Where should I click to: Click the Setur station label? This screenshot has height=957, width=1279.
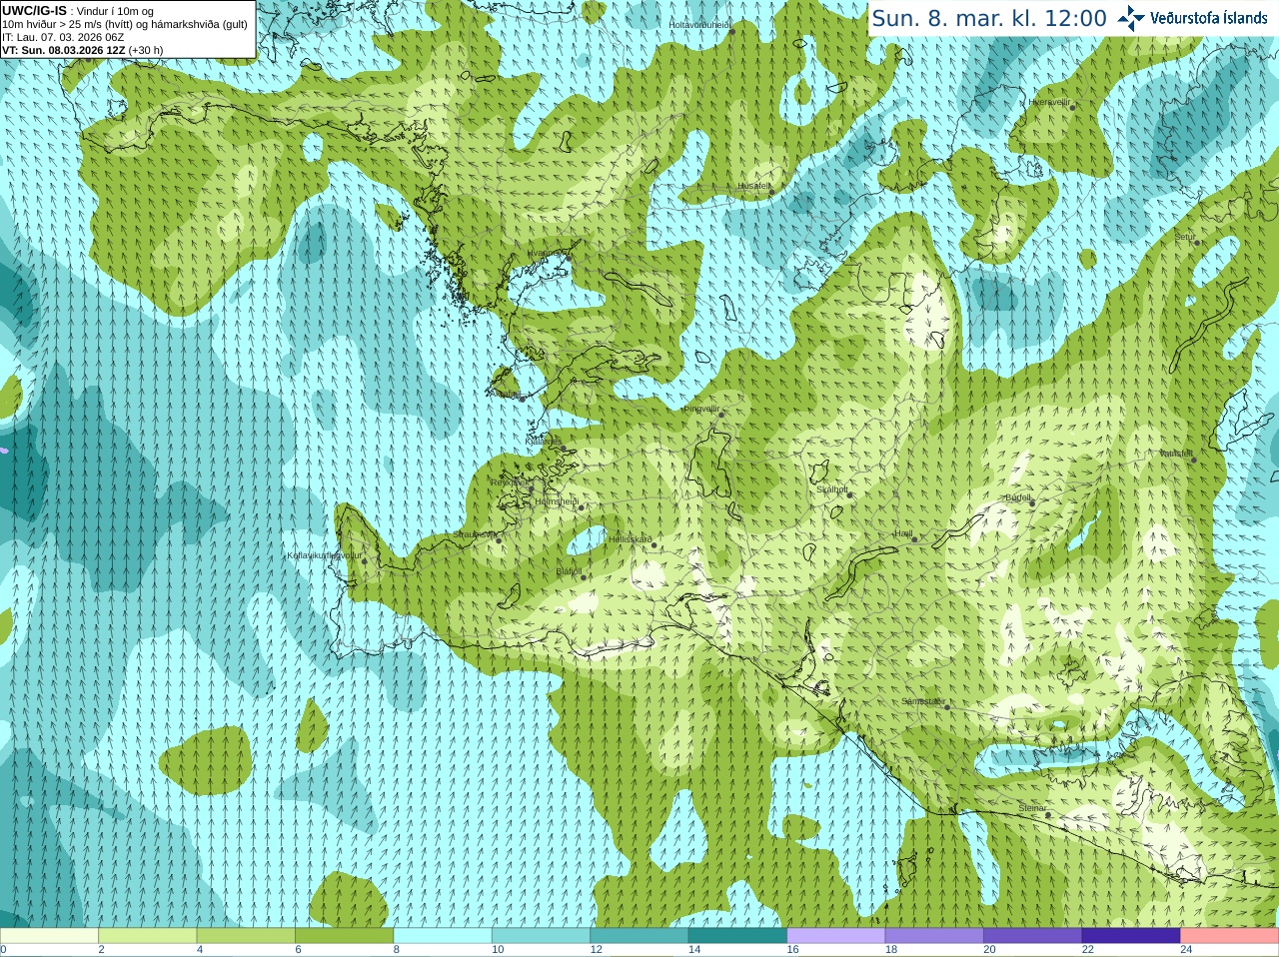1185,237
